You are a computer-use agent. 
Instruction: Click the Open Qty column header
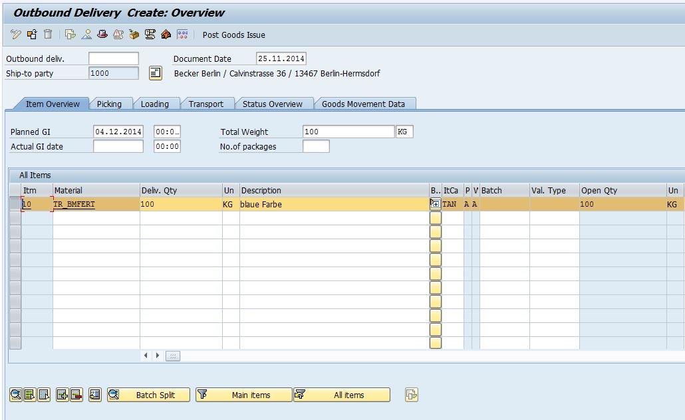click(x=622, y=190)
